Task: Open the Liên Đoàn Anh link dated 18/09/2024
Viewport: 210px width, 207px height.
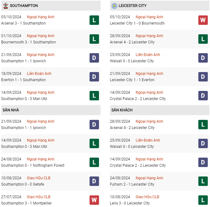Action: coord(39,74)
